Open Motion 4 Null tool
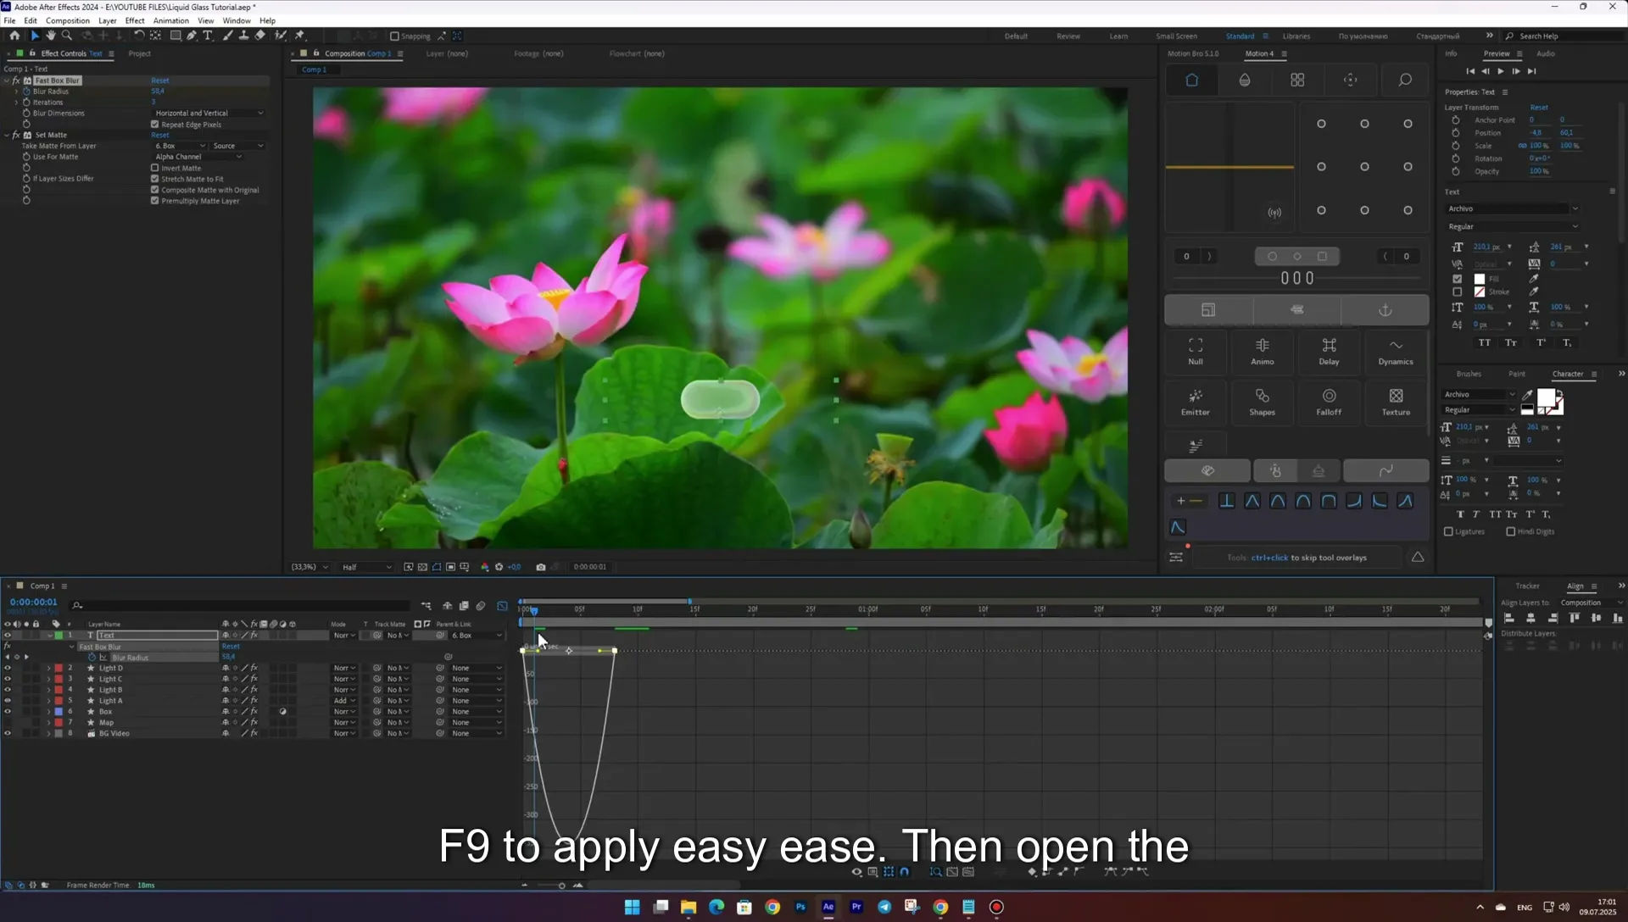 (x=1196, y=352)
